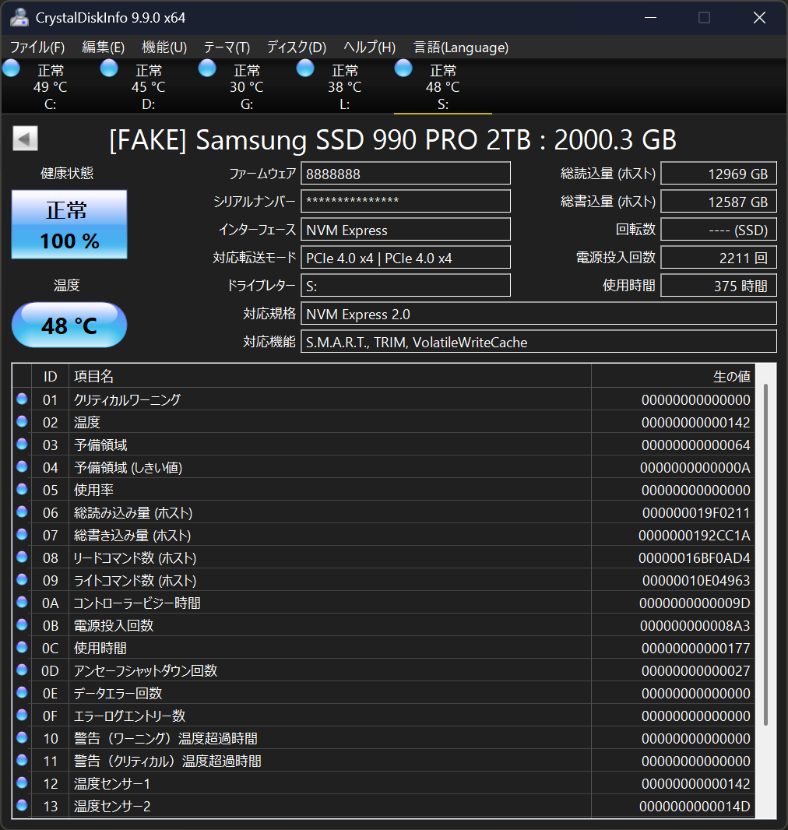Open the ヘルプ(H) menu
This screenshot has width=788, height=830.
pyautogui.click(x=369, y=47)
